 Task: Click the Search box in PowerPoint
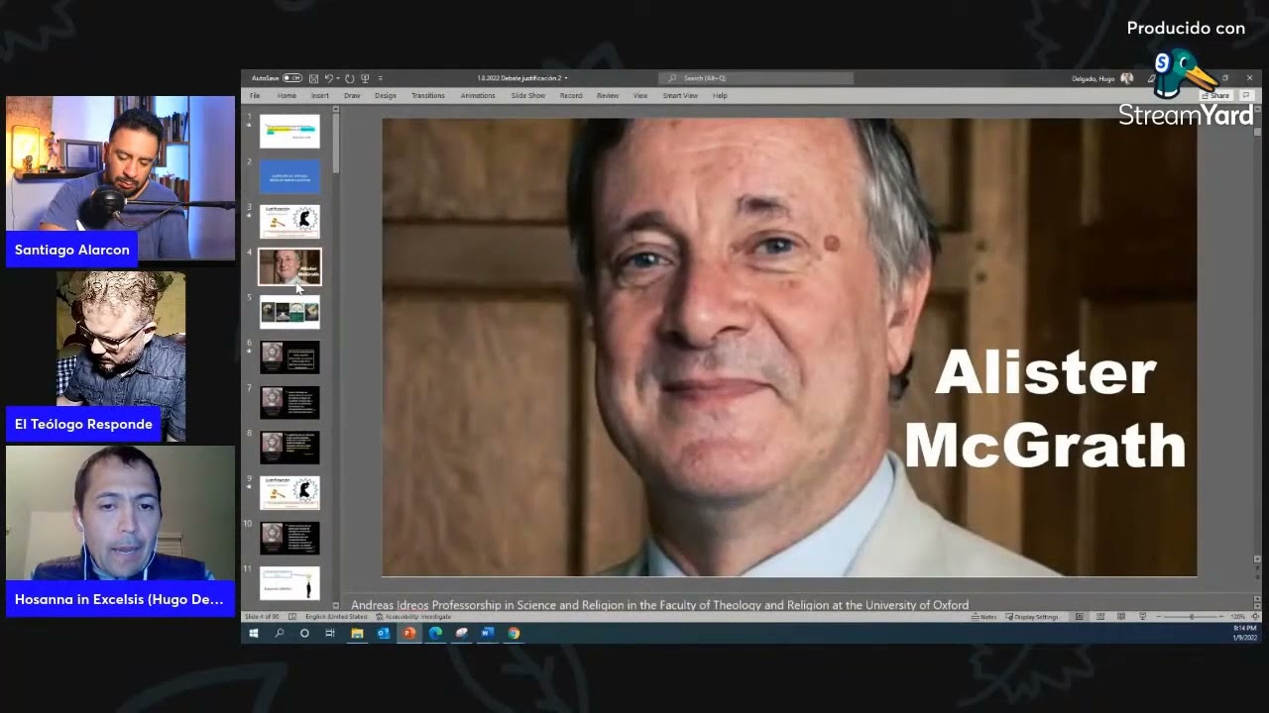(x=756, y=78)
